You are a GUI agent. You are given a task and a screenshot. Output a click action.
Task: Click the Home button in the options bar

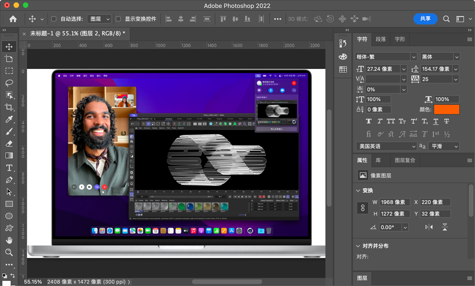(13, 19)
